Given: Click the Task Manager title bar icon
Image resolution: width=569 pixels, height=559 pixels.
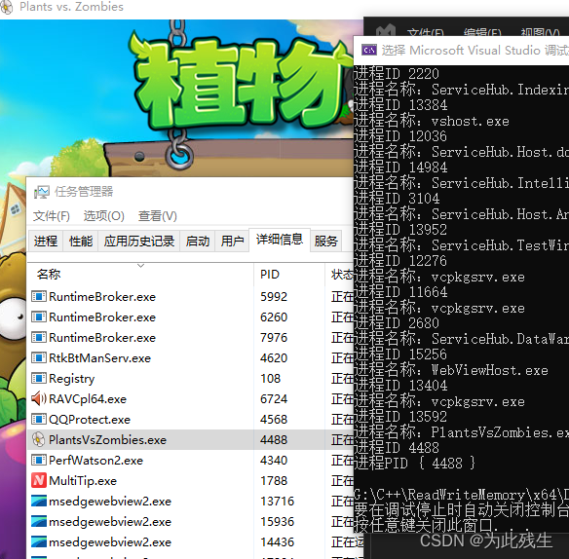Looking at the screenshot, I should [41, 192].
